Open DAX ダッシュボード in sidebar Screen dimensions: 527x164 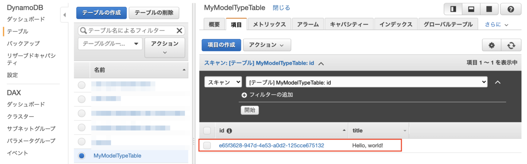pyautogui.click(x=26, y=105)
